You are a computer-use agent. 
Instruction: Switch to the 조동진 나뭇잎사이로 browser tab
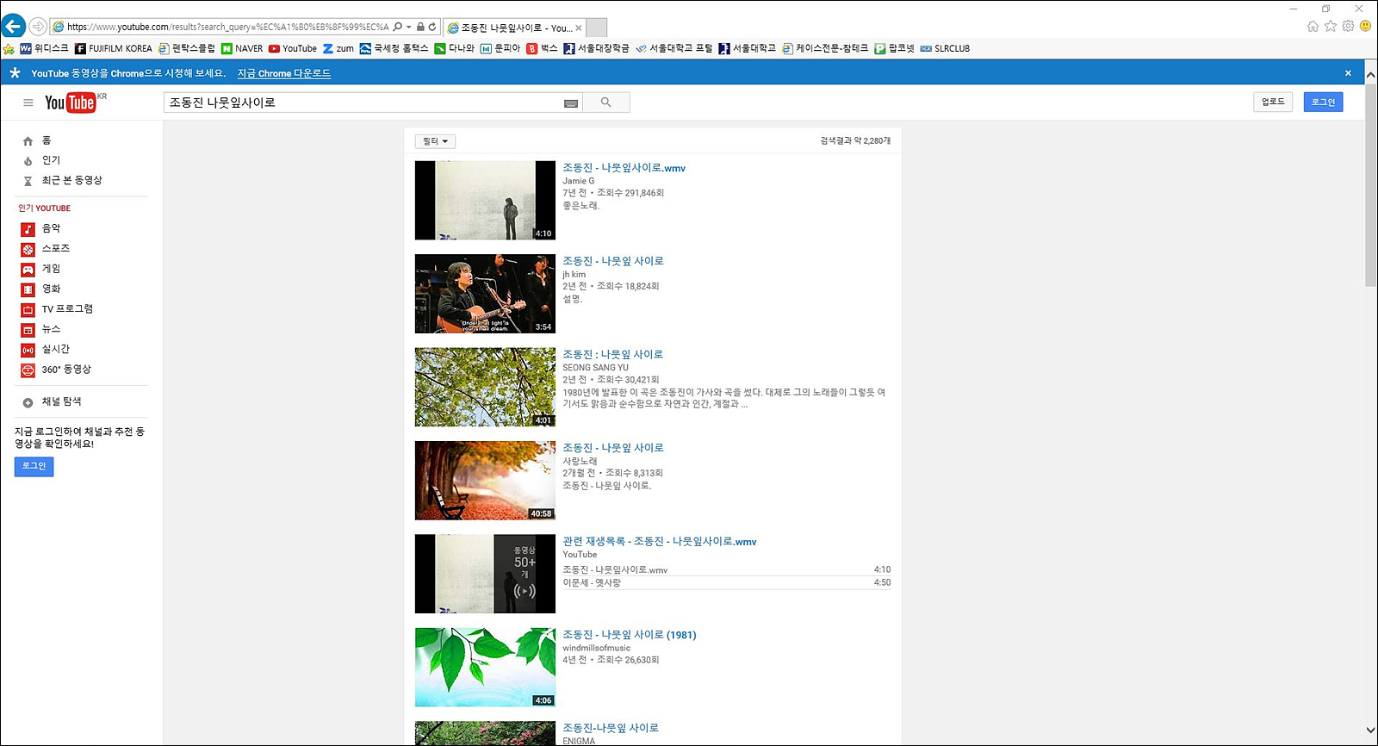[513, 28]
